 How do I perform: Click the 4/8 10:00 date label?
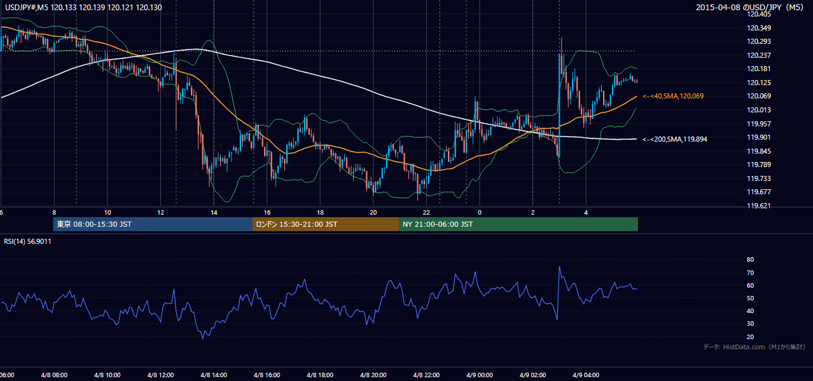[x=106, y=375]
